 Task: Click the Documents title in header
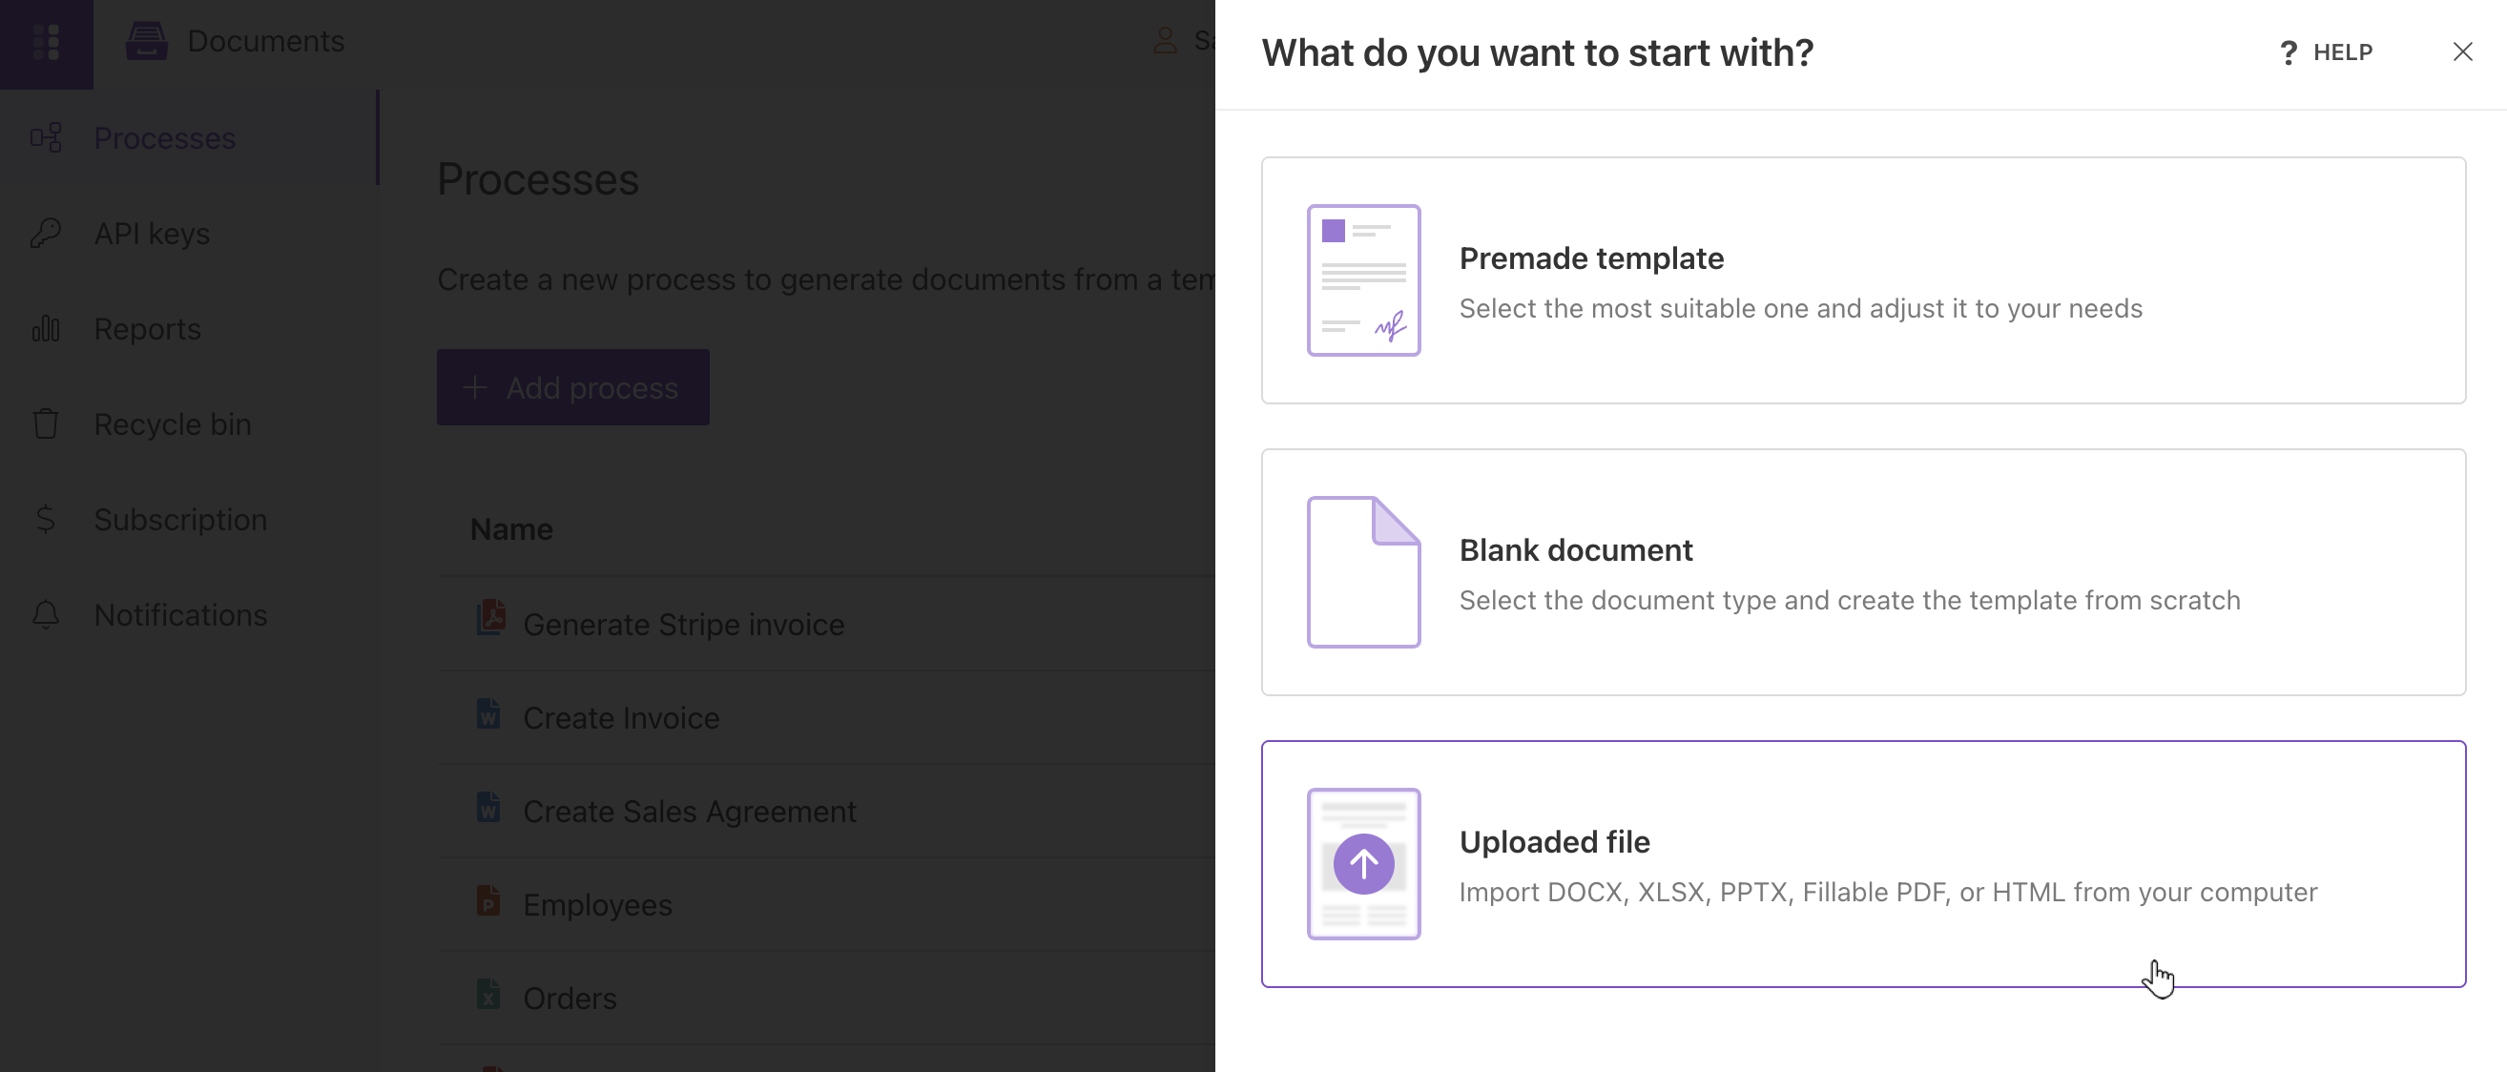(266, 41)
